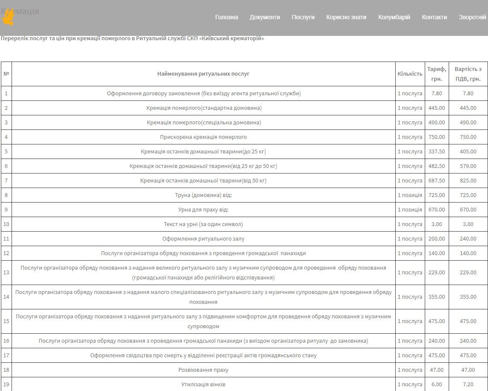
Task: Select pet cremation row до 25 кг
Action: [203, 152]
